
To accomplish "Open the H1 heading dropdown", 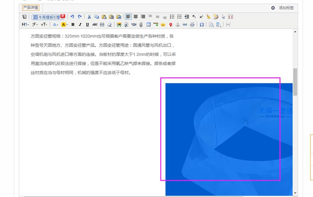I will tap(26, 24).
